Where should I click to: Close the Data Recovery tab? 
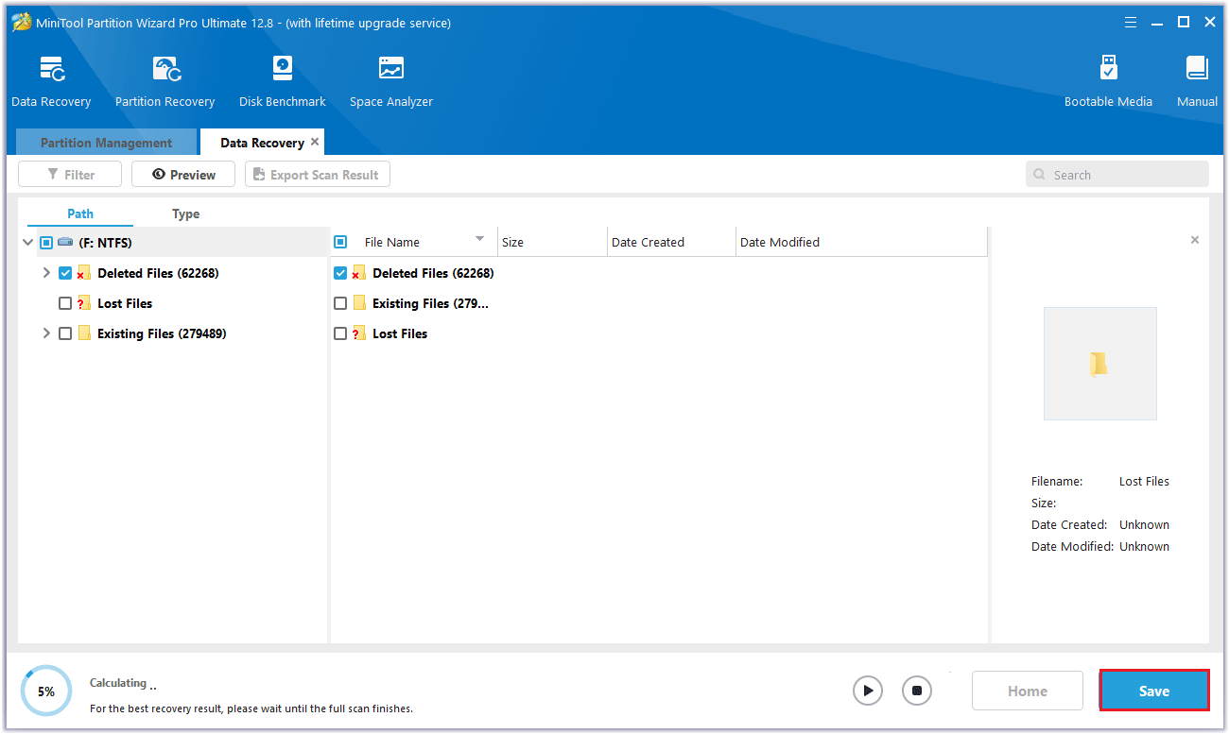click(x=315, y=142)
